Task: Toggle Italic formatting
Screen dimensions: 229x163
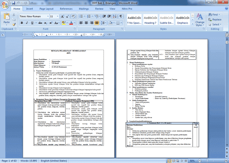Action: click(x=27, y=23)
